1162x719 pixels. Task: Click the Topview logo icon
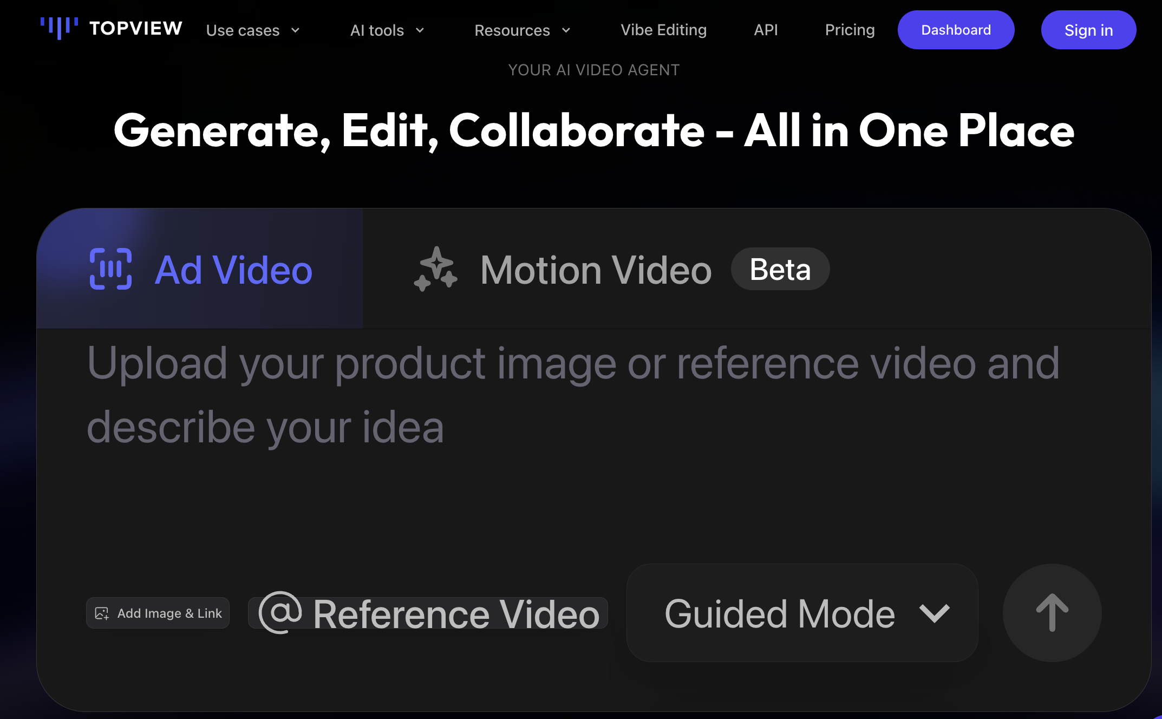[59, 28]
